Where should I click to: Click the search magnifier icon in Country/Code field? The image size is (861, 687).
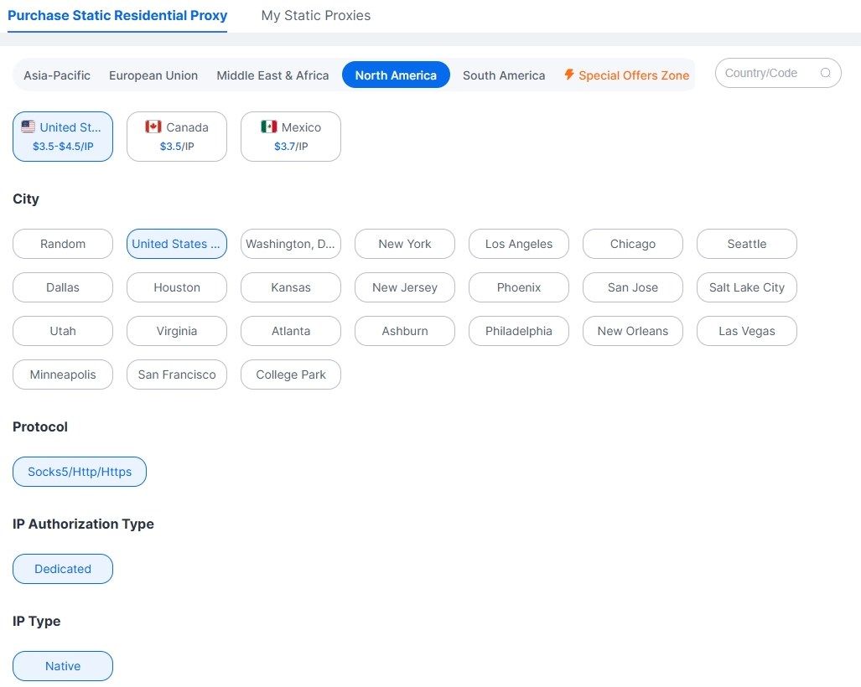click(825, 73)
